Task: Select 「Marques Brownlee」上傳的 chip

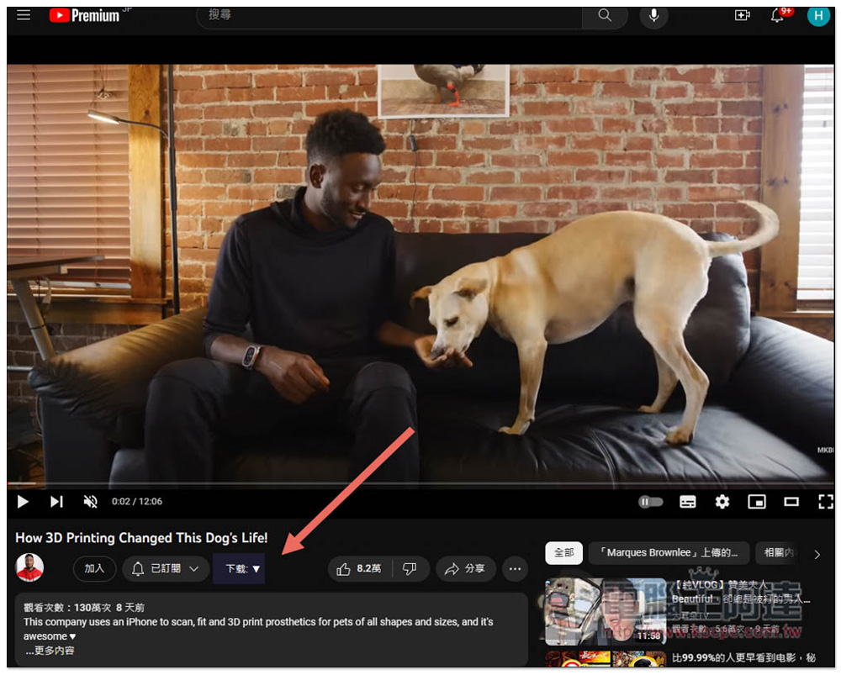Action: pos(668,553)
